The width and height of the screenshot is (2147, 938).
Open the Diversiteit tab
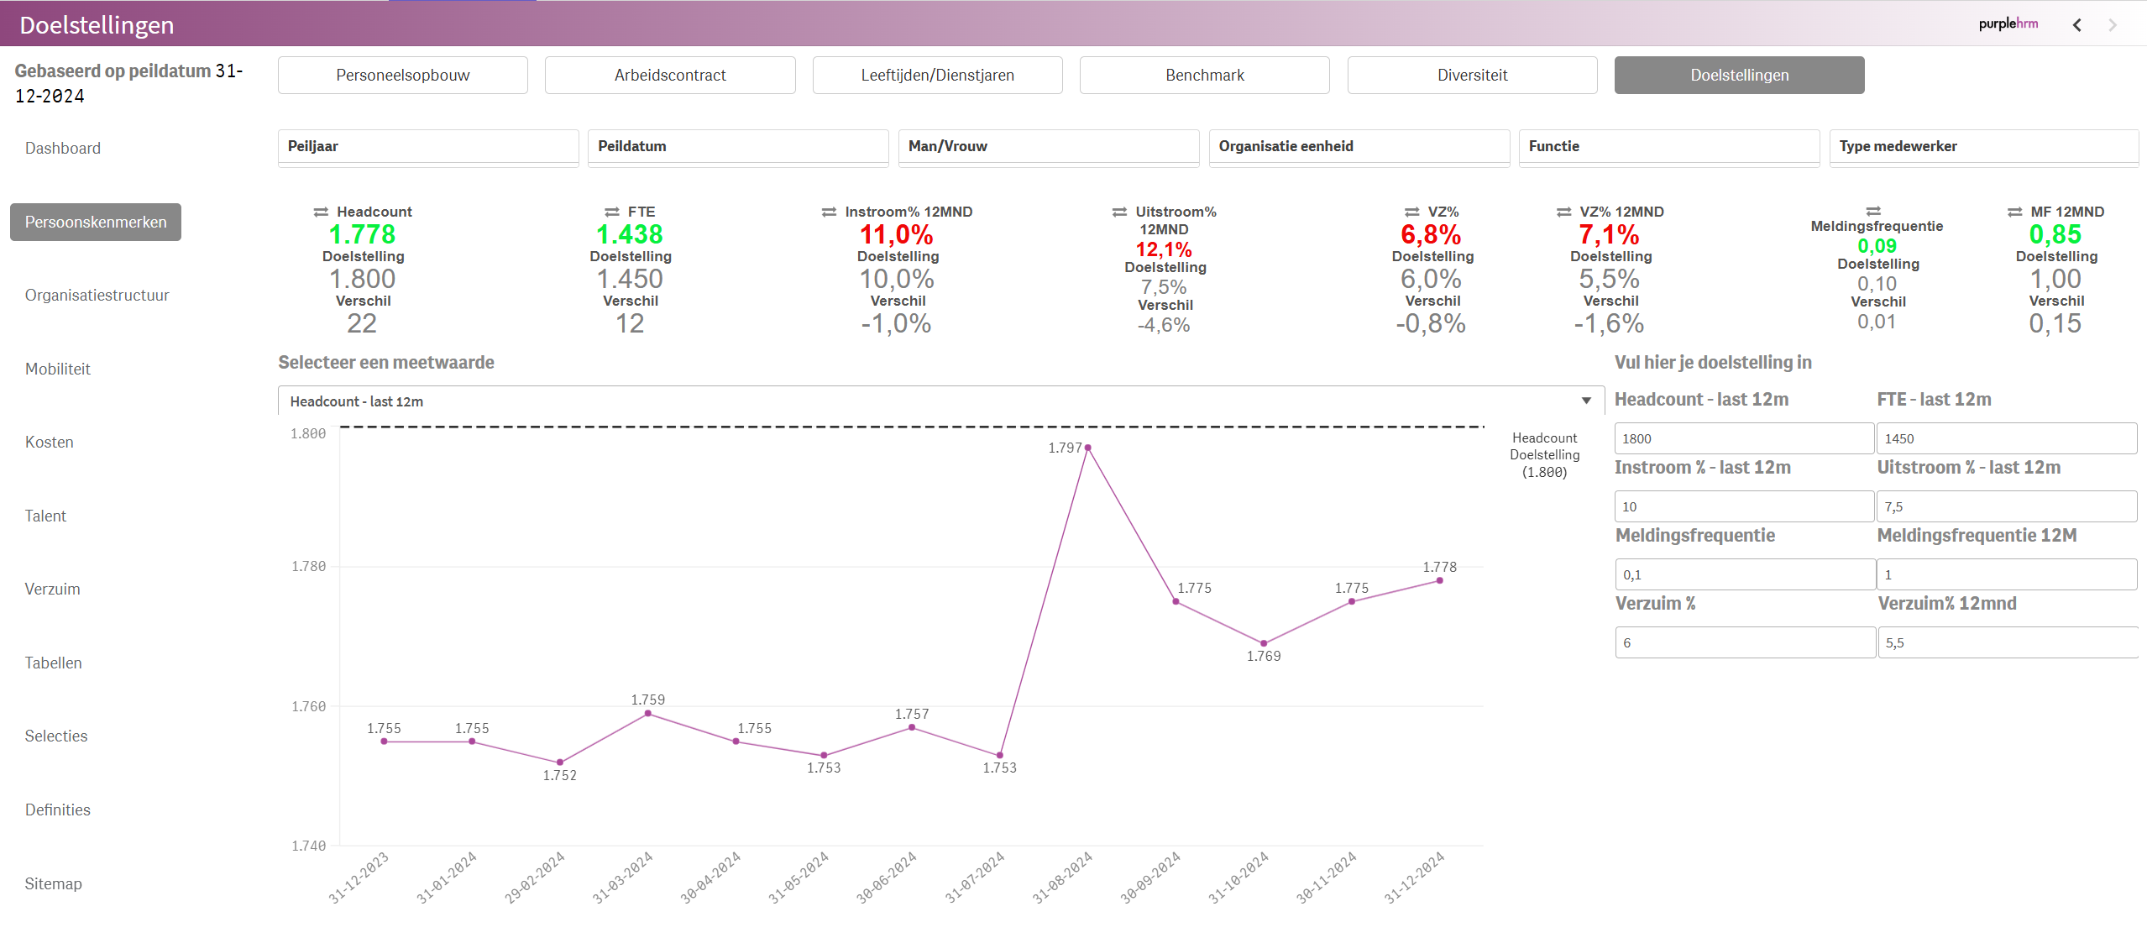(1471, 75)
